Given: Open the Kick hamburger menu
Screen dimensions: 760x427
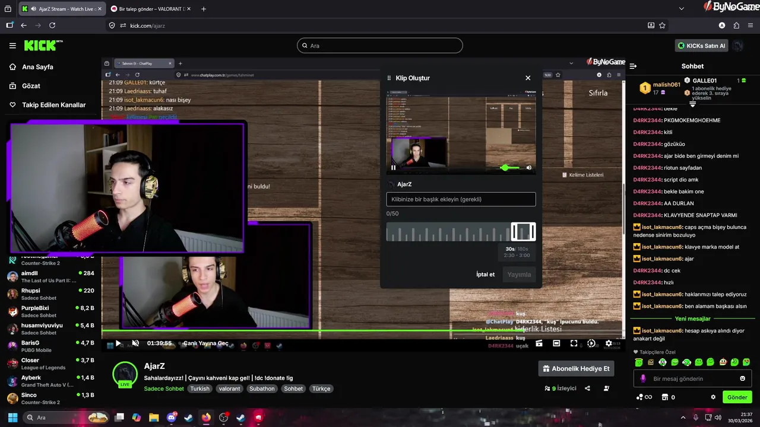Looking at the screenshot, I should [x=12, y=46].
